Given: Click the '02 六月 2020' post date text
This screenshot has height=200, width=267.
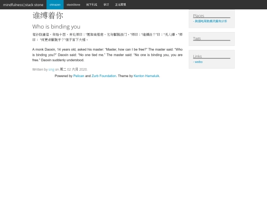Looking at the screenshot, I should click(77, 70).
